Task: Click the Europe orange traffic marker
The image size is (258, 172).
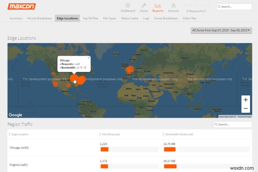Action: pos(130,69)
